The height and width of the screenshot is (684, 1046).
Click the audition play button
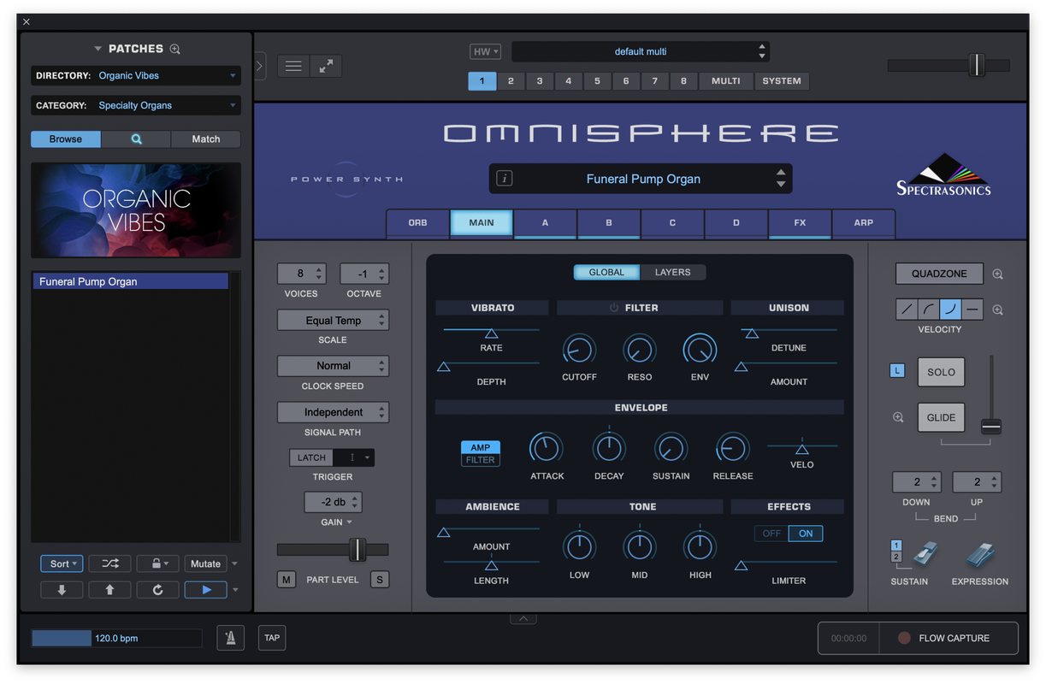[206, 590]
